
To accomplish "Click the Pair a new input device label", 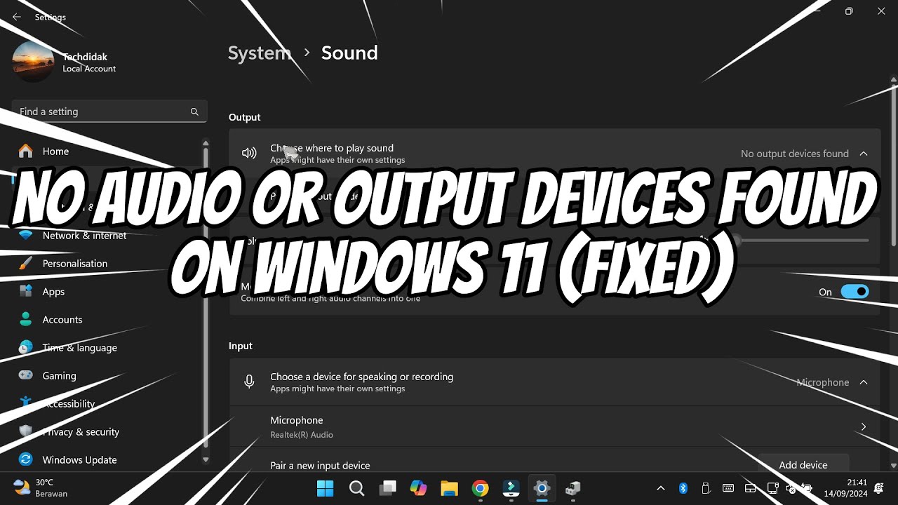I will (x=320, y=465).
